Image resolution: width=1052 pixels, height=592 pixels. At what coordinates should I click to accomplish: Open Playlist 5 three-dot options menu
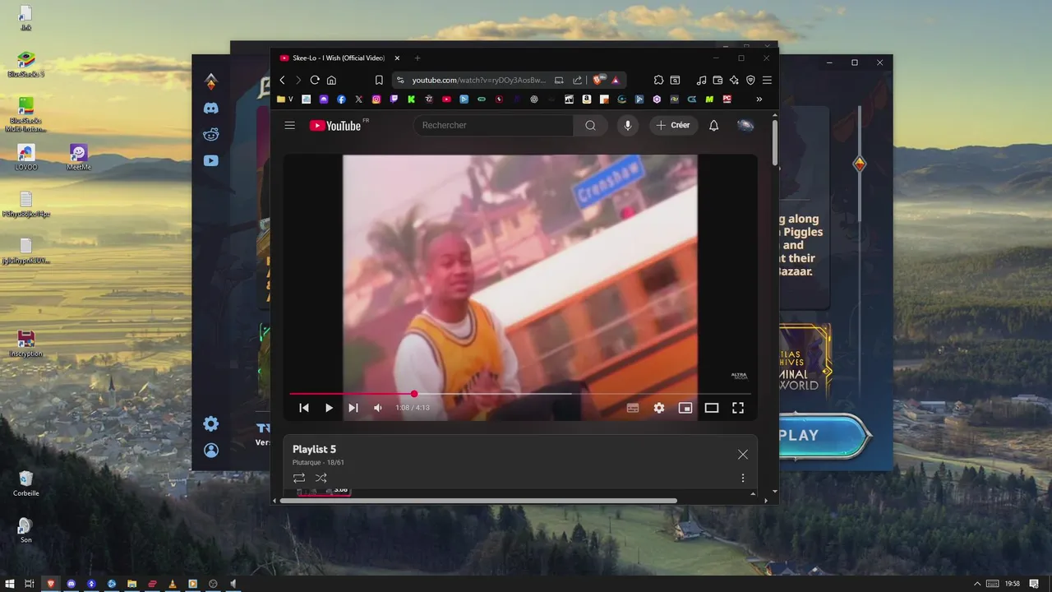click(743, 478)
